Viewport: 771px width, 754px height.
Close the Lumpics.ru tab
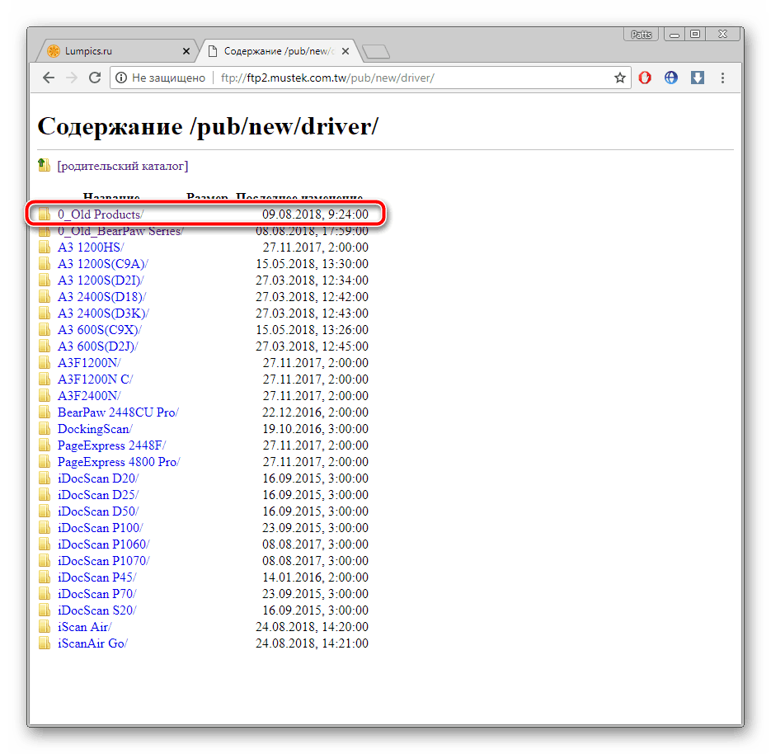[x=186, y=51]
